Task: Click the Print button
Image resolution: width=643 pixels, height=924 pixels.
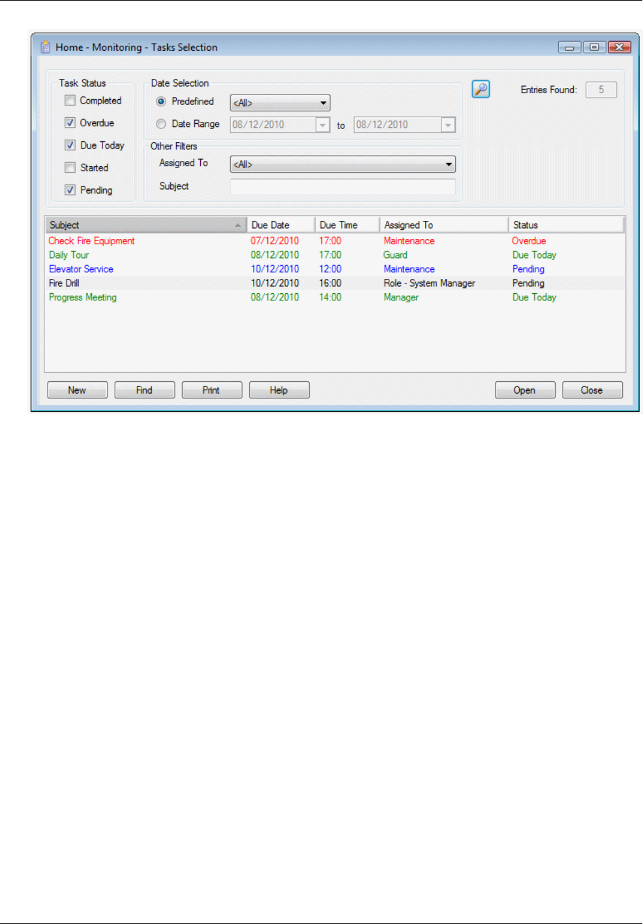Action: click(x=211, y=390)
